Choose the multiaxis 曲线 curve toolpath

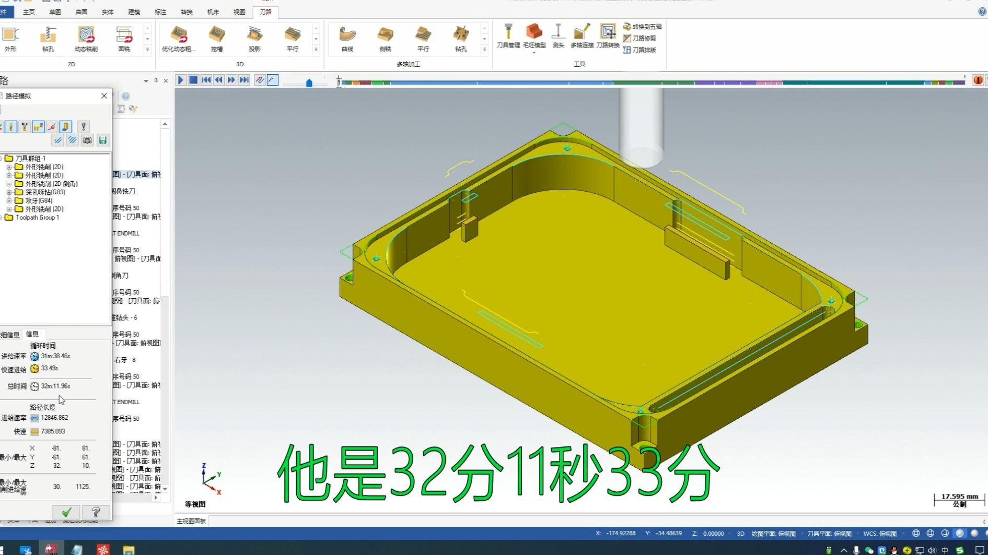click(347, 39)
